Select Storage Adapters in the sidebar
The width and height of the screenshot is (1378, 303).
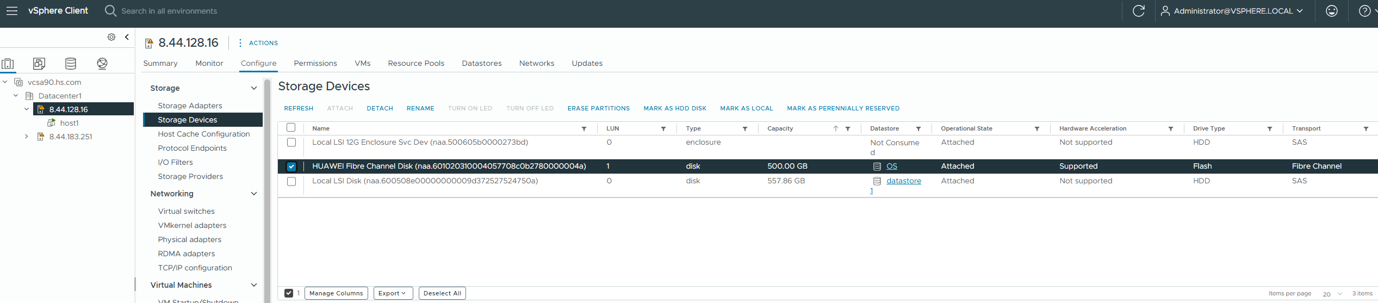190,106
